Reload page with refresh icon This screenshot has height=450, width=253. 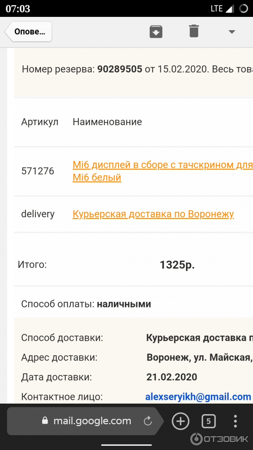coord(148,421)
